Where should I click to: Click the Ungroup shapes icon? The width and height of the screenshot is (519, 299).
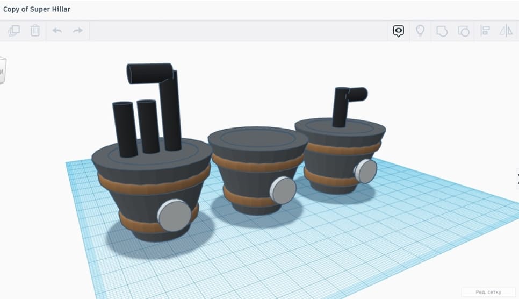(x=463, y=31)
